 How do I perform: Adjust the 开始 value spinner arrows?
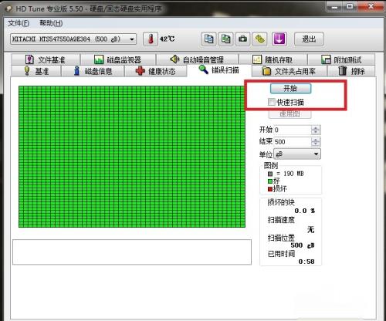click(x=316, y=130)
